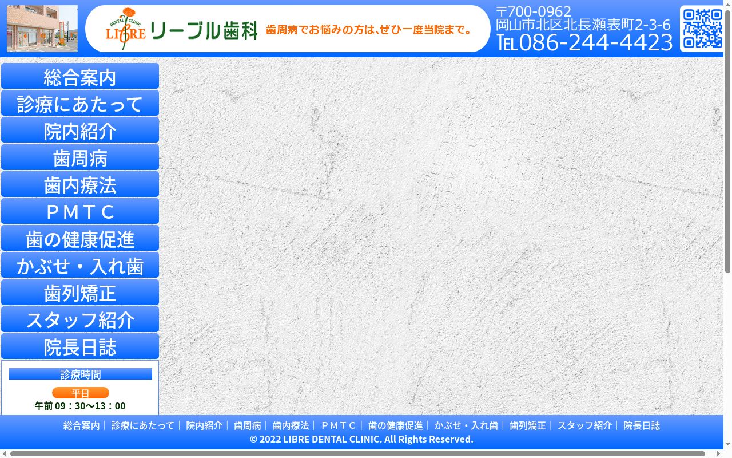Open 総合案内 in the sidebar menu
This screenshot has height=458, width=732.
coord(80,76)
